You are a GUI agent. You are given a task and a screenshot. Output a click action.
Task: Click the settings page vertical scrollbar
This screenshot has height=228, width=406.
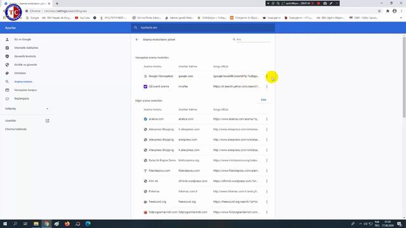point(404,77)
